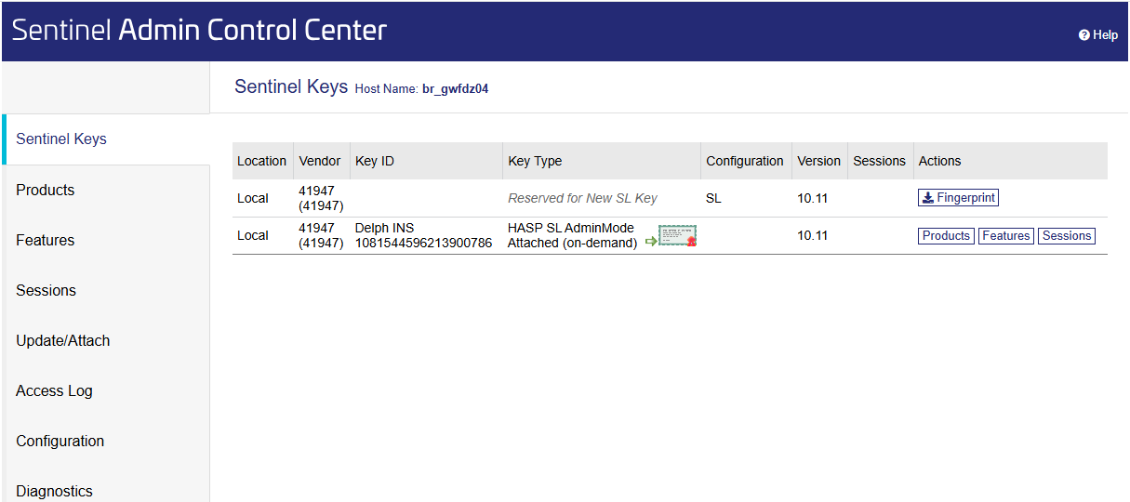Click the Version column header
This screenshot has height=502, width=1130.
818,161
